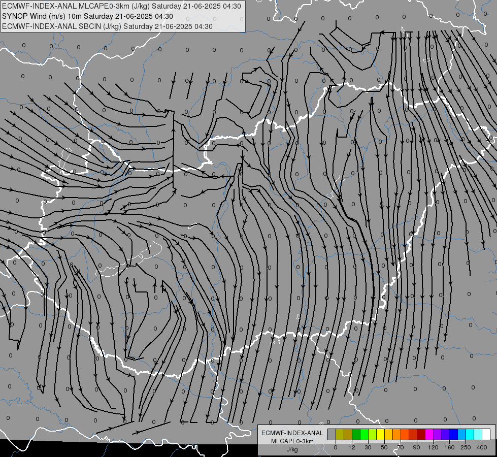Choose the dark red legend swatch
497x457 pixels.
tap(421, 434)
